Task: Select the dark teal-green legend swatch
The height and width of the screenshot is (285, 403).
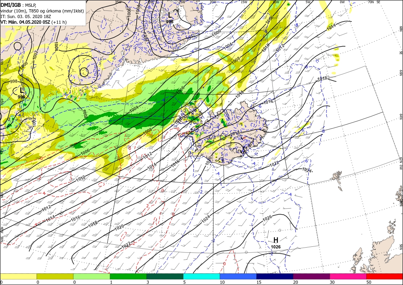Action: click(x=165, y=277)
